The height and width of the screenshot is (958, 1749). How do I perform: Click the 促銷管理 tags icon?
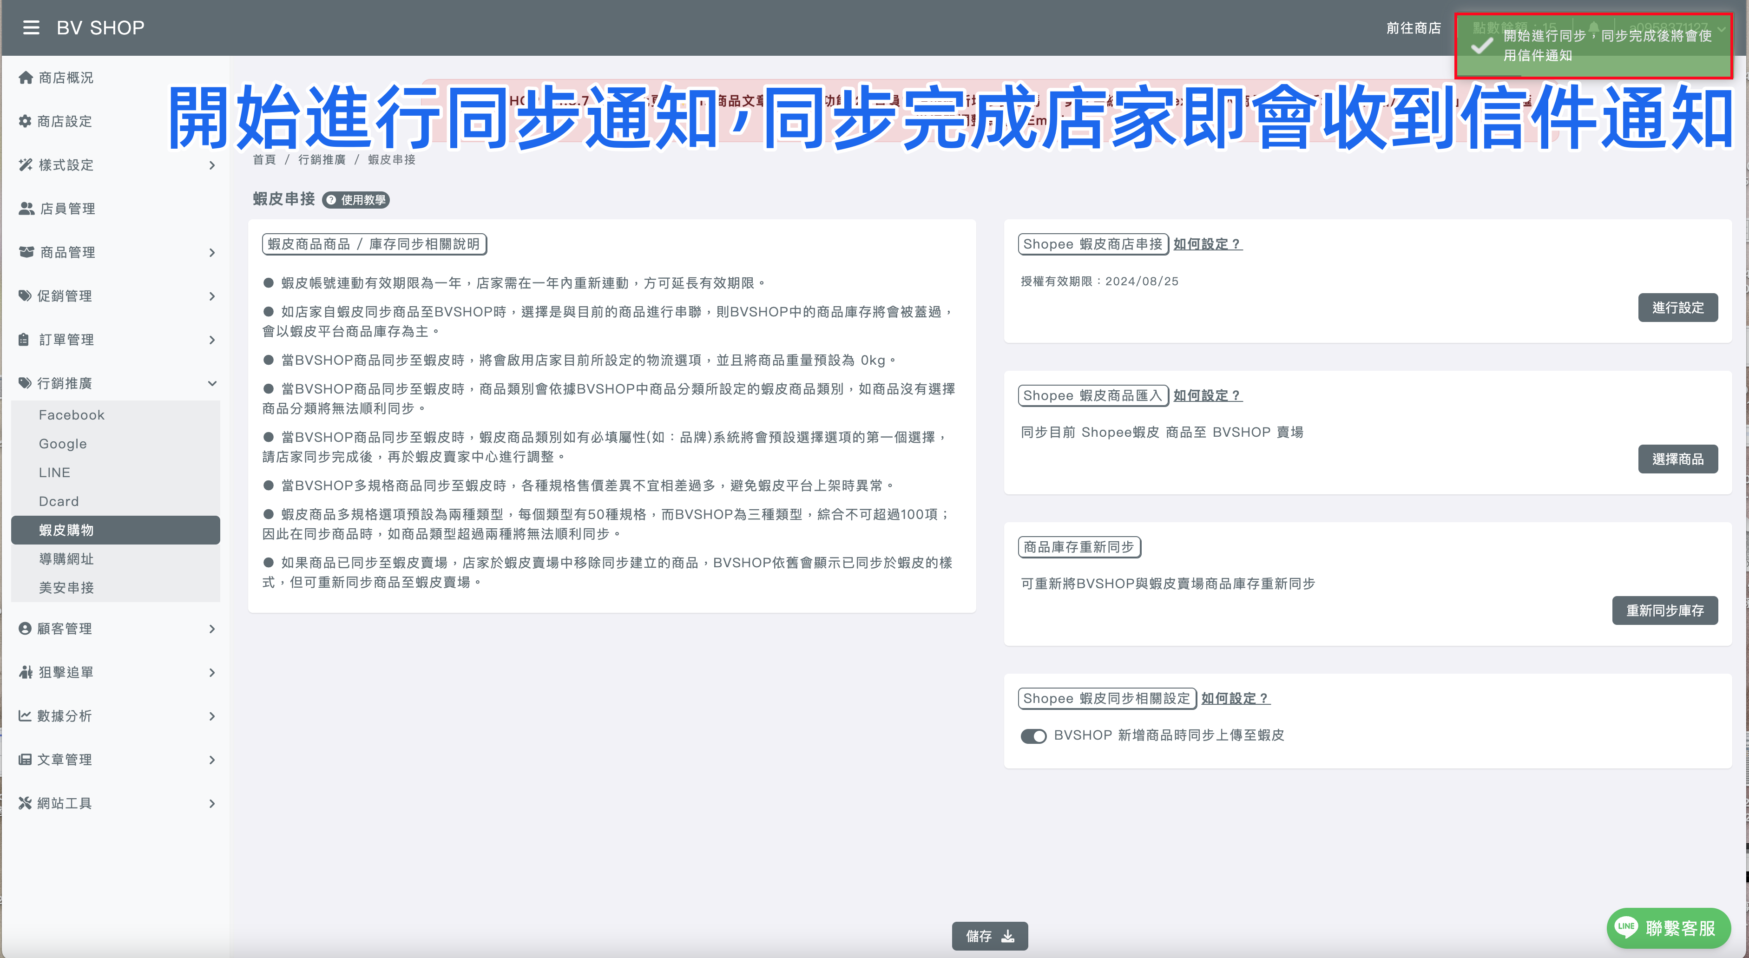(25, 295)
